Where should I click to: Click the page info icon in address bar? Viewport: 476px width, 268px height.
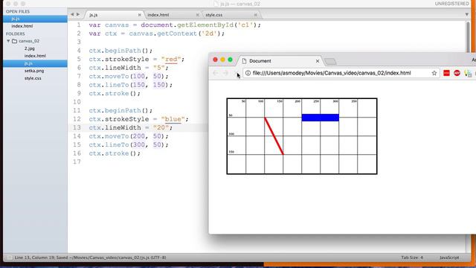pos(248,73)
